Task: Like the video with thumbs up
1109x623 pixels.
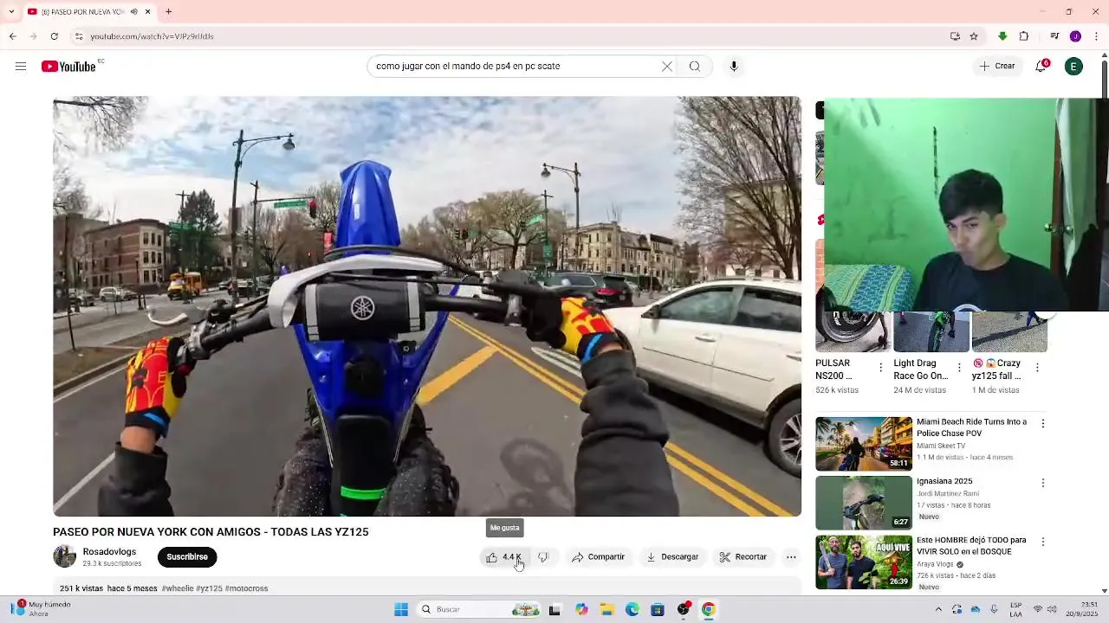Action: pyautogui.click(x=503, y=557)
